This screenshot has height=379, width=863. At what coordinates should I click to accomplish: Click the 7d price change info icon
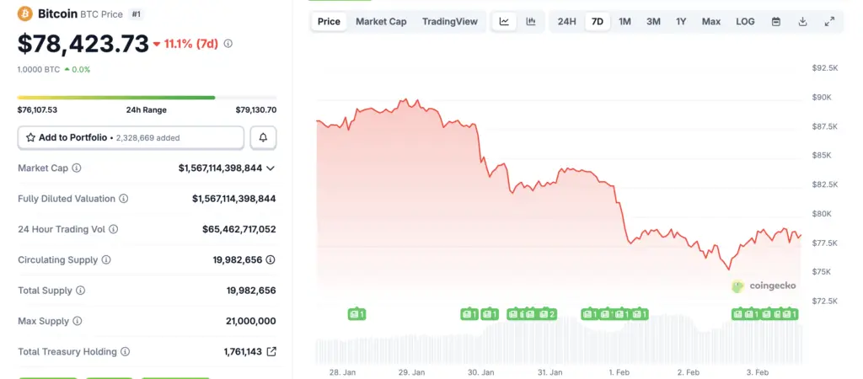coord(228,43)
